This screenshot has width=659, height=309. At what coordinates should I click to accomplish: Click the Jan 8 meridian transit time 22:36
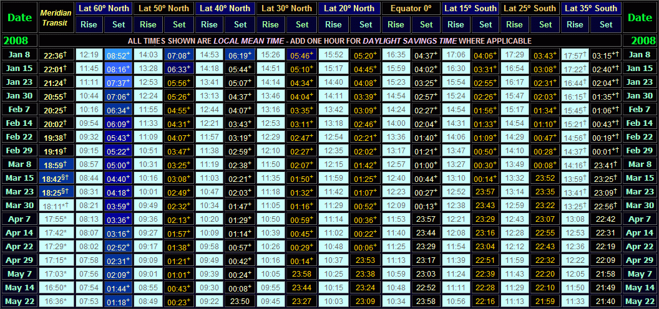coord(56,55)
